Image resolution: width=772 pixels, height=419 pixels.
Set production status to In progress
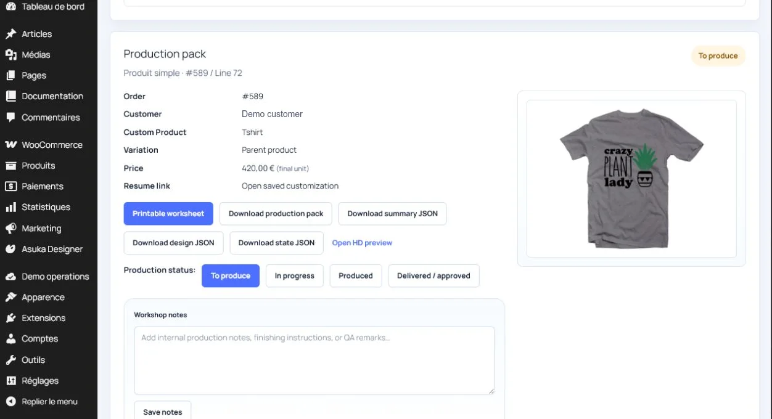point(295,275)
